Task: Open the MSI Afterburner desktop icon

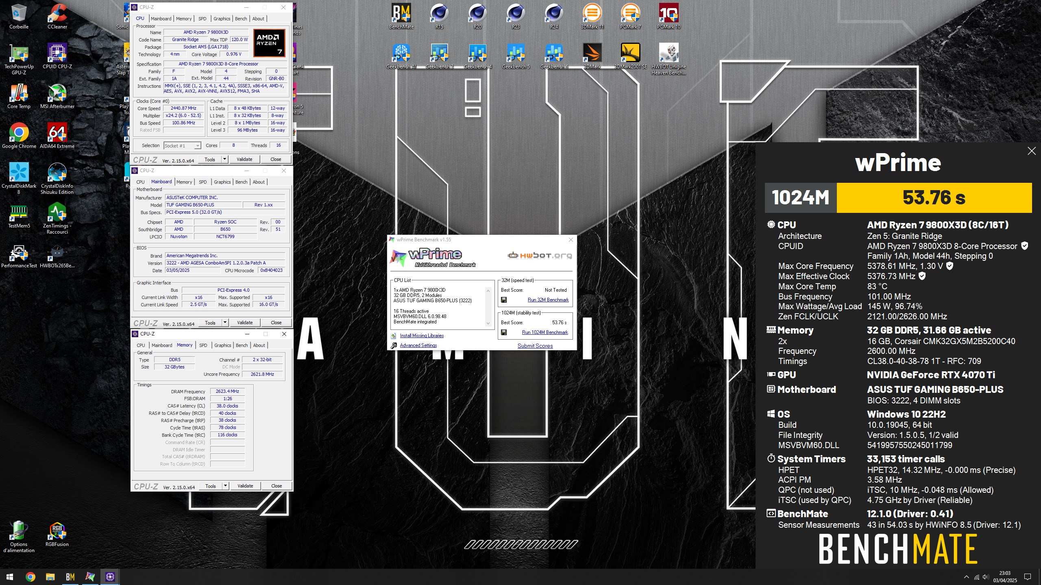Action: [57, 96]
